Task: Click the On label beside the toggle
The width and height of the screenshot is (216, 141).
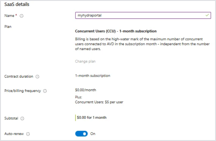Action: 93,133
